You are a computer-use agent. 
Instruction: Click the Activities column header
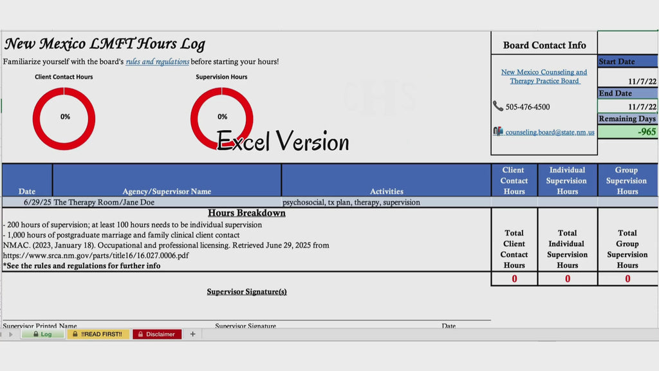[x=386, y=180]
